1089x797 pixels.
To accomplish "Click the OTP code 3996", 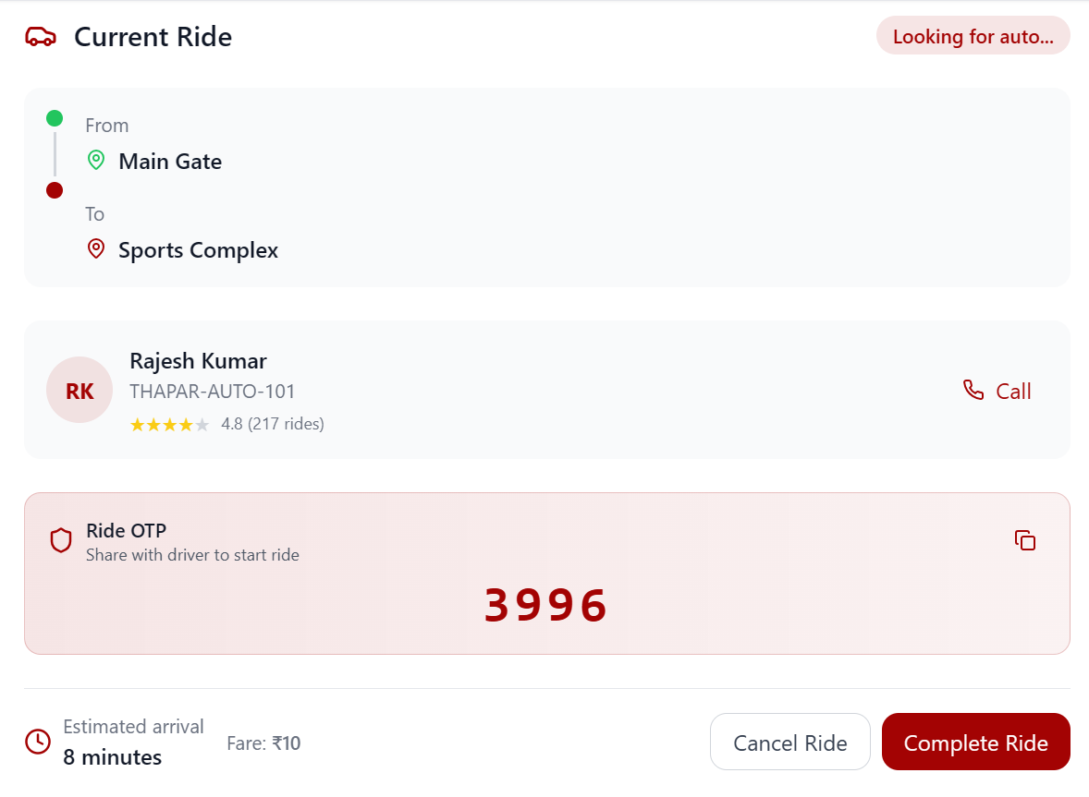I will pos(545,606).
